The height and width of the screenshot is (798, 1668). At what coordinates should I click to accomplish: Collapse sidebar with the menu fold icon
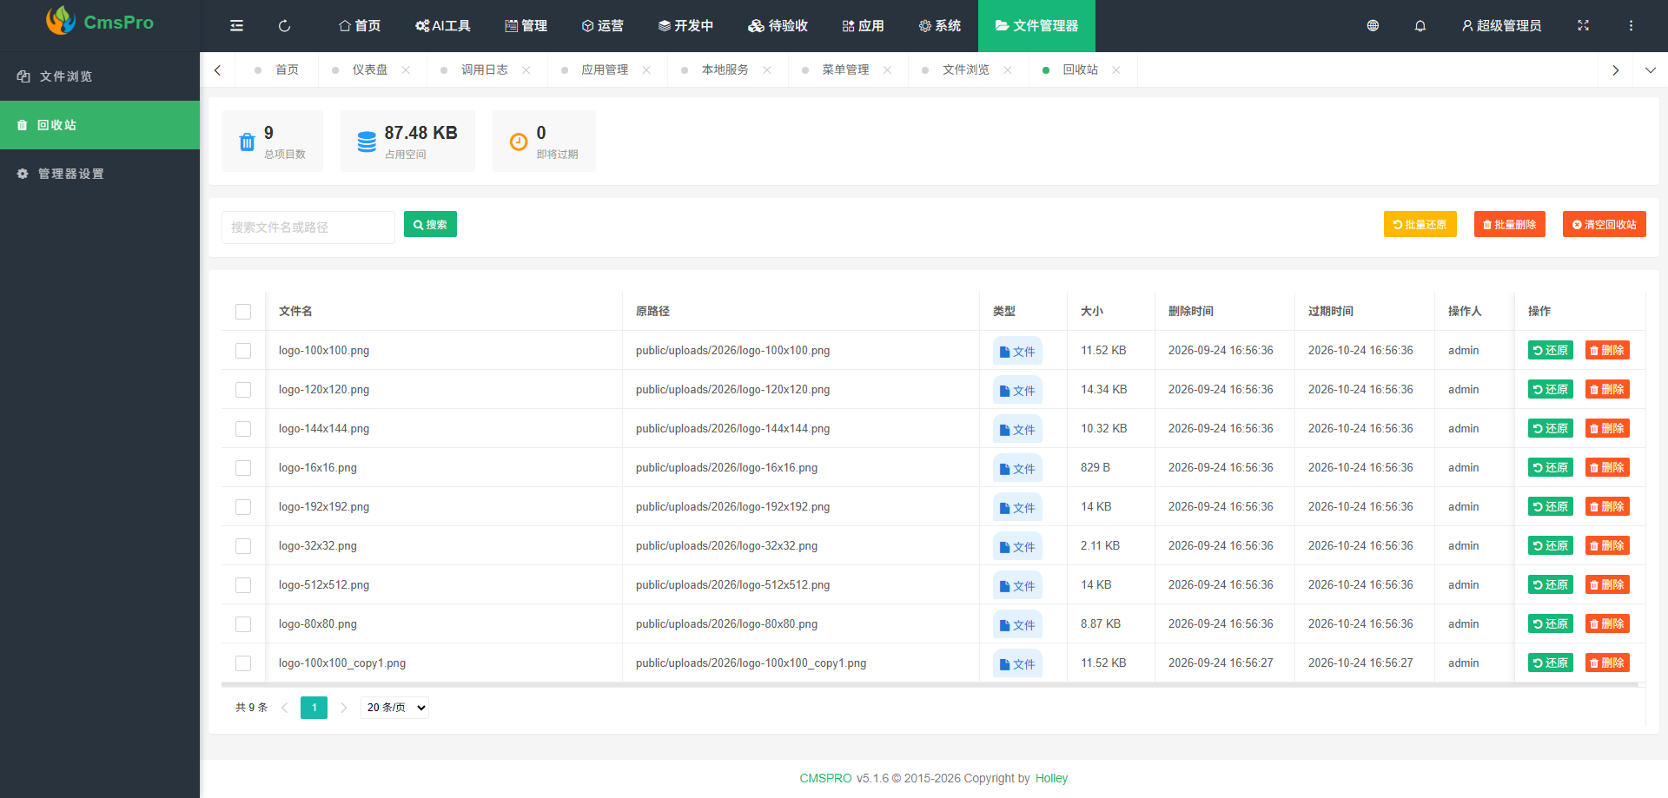click(236, 26)
